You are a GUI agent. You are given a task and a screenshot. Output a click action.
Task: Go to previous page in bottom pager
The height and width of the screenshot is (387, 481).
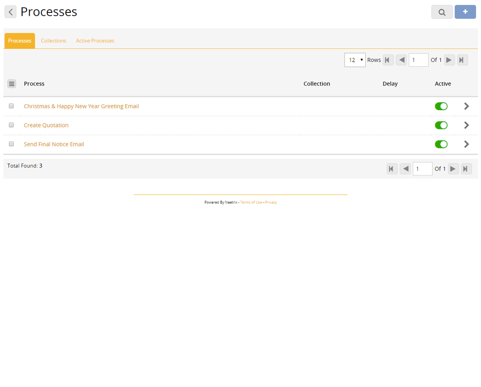click(x=405, y=169)
